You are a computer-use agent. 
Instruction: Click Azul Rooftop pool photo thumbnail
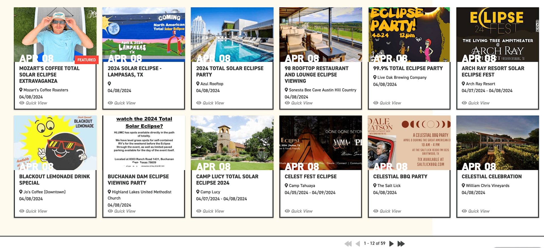[x=232, y=34]
